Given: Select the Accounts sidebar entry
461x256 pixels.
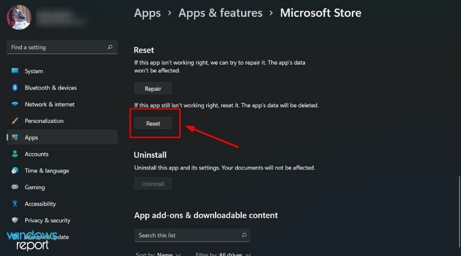Looking at the screenshot, I should click(62, 154).
